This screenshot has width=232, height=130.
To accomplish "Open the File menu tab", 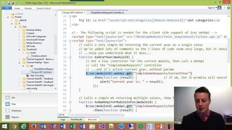I will click(x=7, y=8).
